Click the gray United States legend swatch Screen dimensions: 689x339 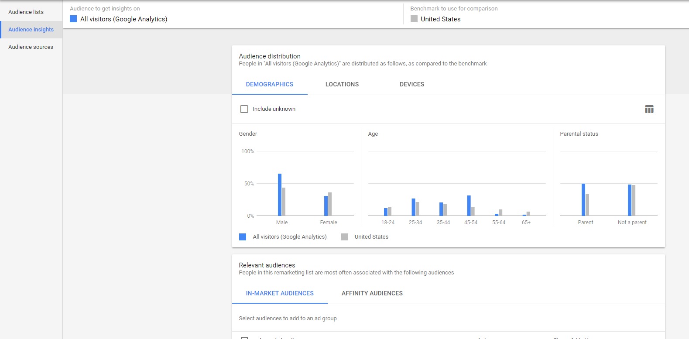point(344,237)
